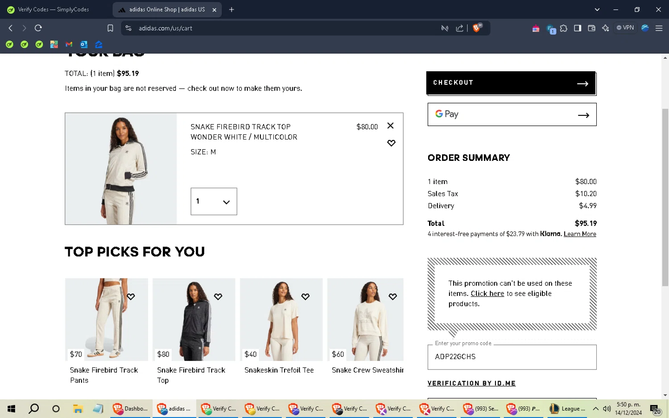This screenshot has width=669, height=418.
Task: Wishlist the $70 Snake Firebird Track Pants
Action: [131, 297]
